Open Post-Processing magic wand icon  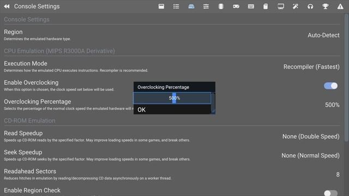[296, 7]
